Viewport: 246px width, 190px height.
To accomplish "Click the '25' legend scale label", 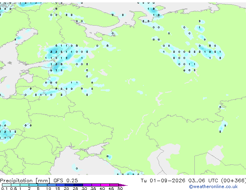I will pos(75,188).
